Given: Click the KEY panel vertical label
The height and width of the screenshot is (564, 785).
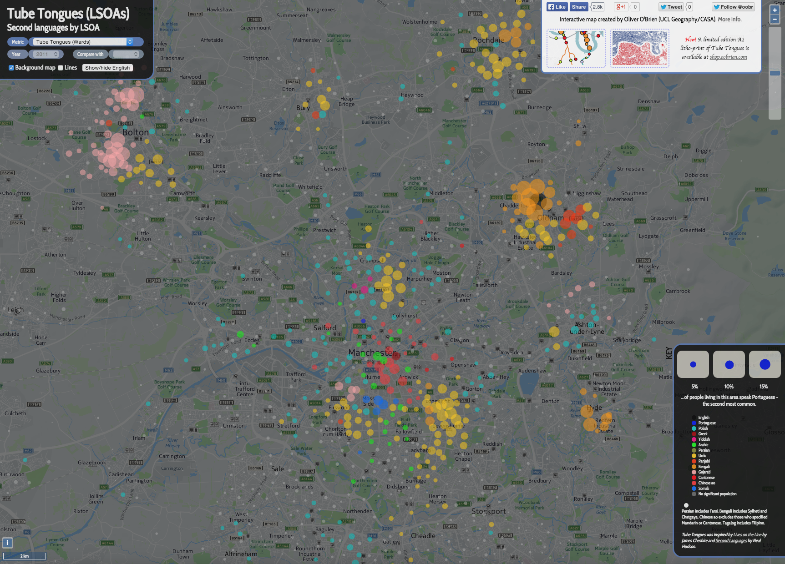Looking at the screenshot, I should point(669,353).
